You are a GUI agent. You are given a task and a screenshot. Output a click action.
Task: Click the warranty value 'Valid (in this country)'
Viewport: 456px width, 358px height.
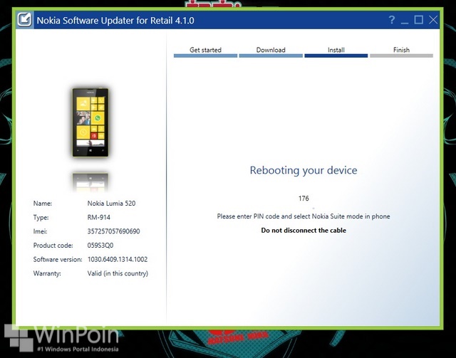[x=118, y=273]
